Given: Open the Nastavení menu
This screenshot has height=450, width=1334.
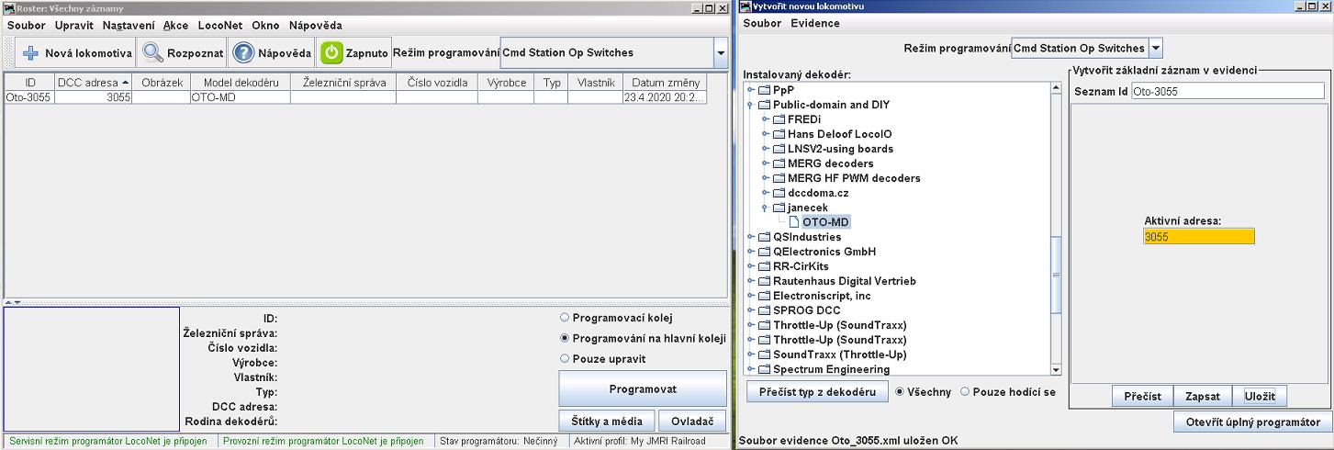Looking at the screenshot, I should 129,26.
